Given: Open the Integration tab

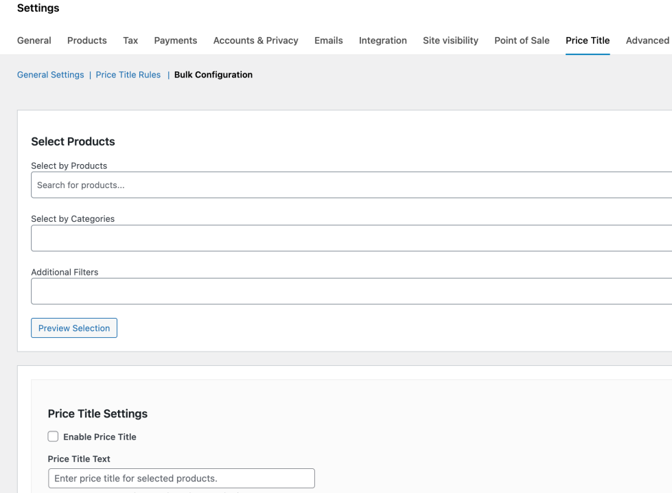Looking at the screenshot, I should [382, 41].
